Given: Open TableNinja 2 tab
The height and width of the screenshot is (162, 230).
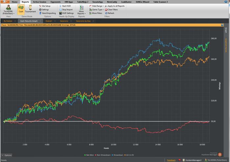Looking at the screenshot, I should [x=83, y=2].
